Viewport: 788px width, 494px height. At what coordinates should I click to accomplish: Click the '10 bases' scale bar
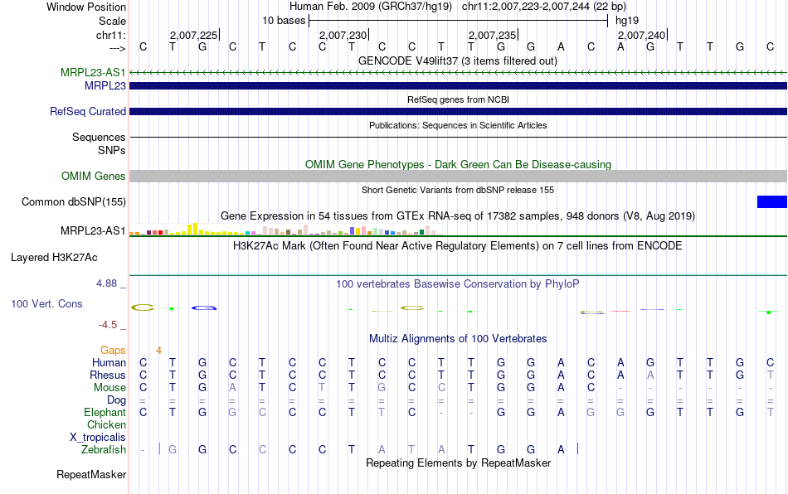(458, 21)
